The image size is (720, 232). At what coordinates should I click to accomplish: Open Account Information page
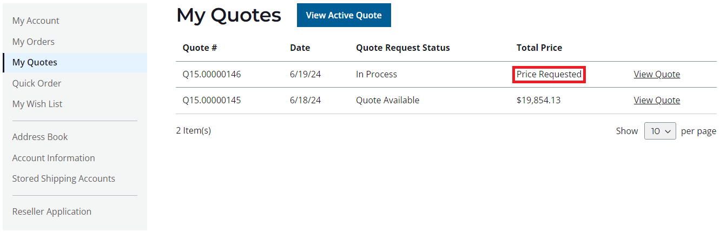tap(54, 158)
